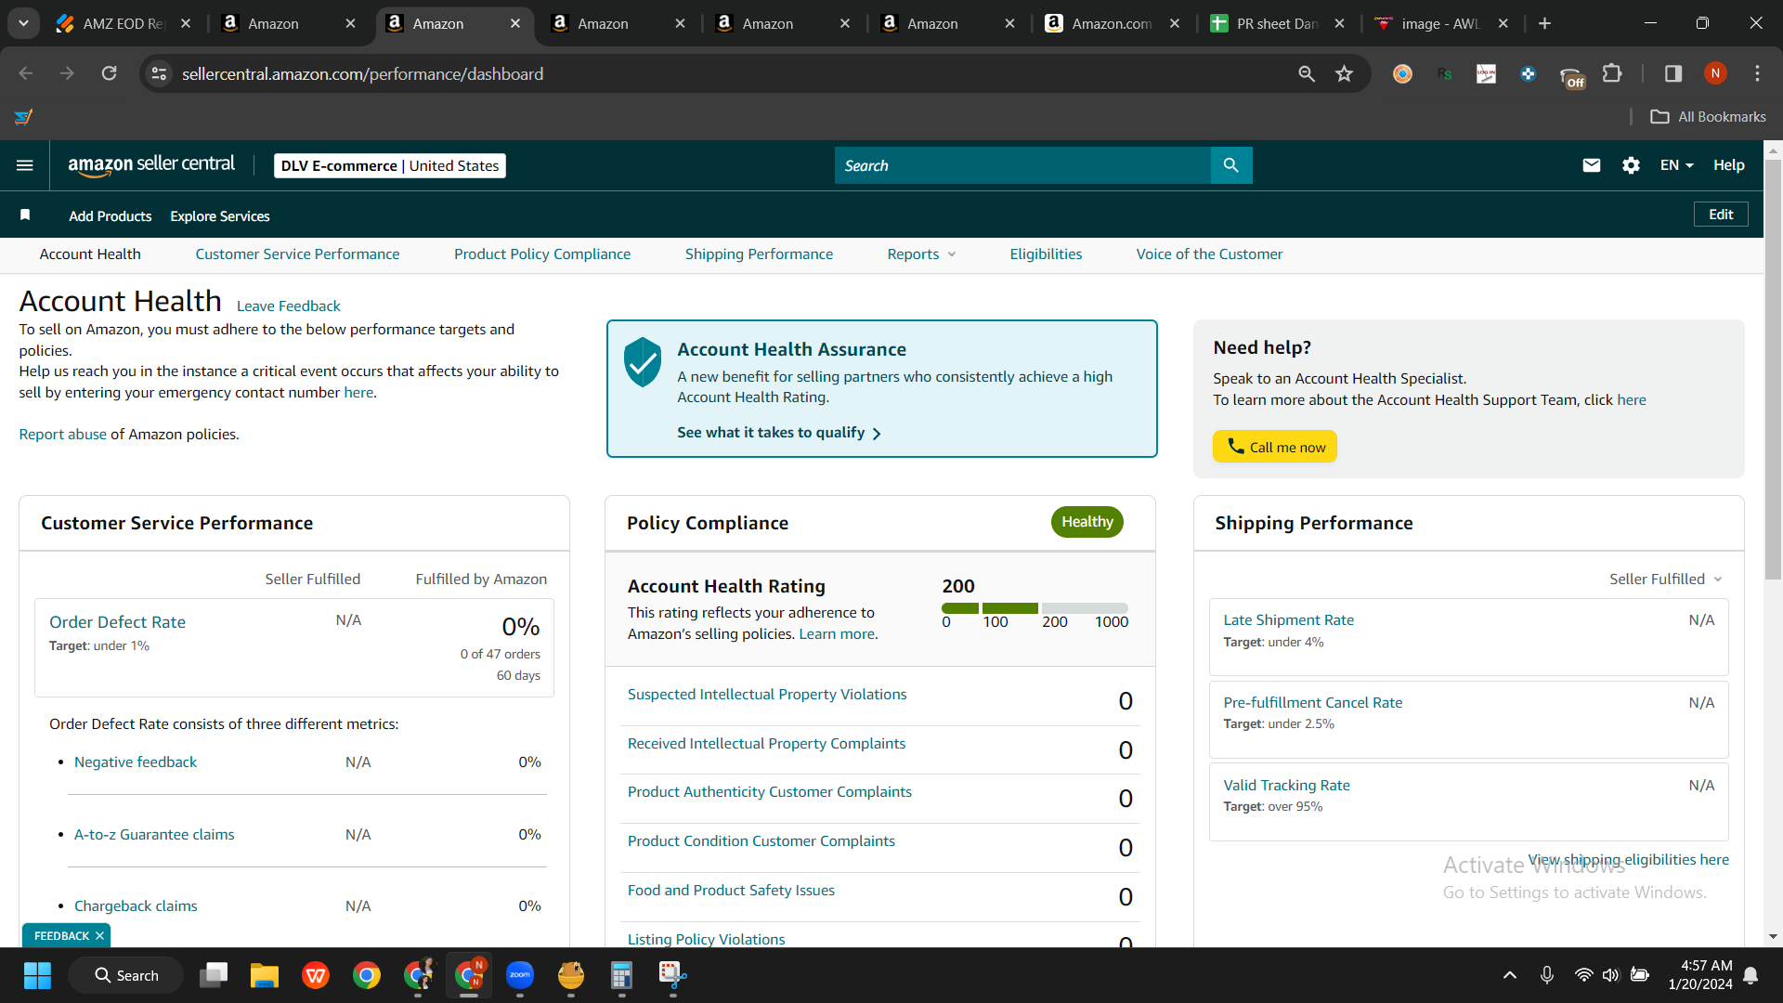Click the zoom magnifier icon in address bar
This screenshot has width=1783, height=1003.
point(1307,73)
